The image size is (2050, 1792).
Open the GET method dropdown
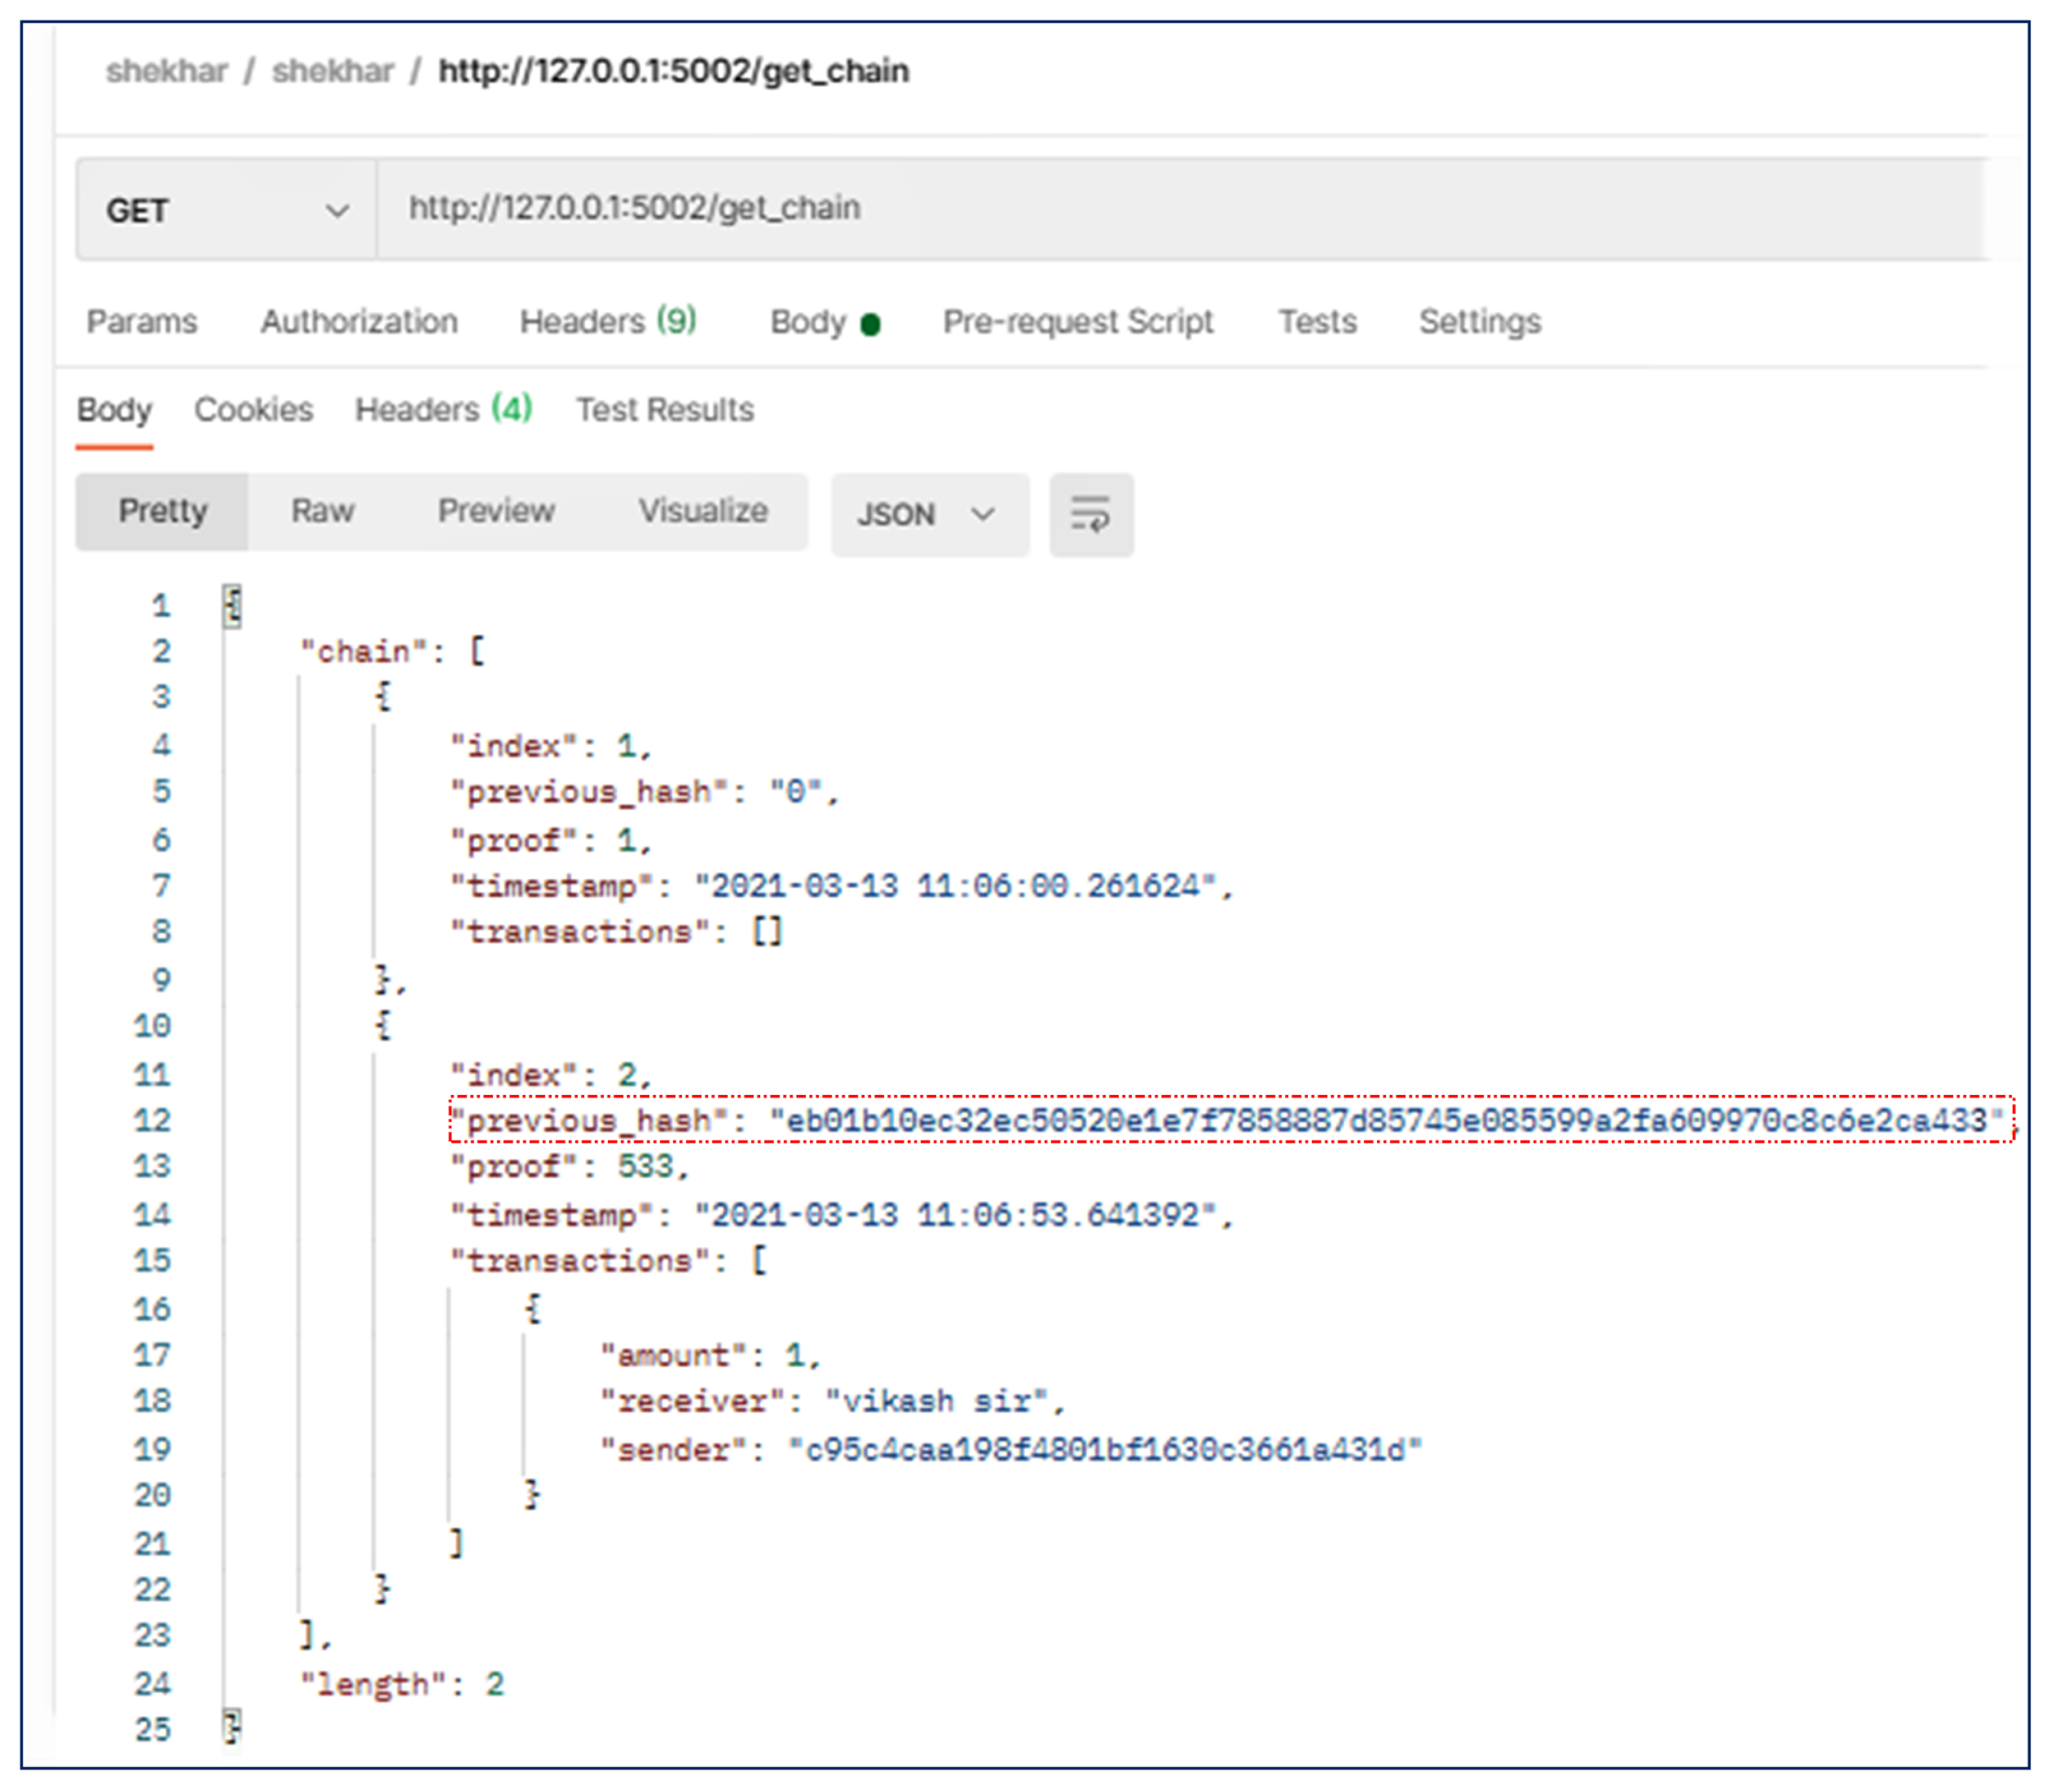pyautogui.click(x=226, y=210)
